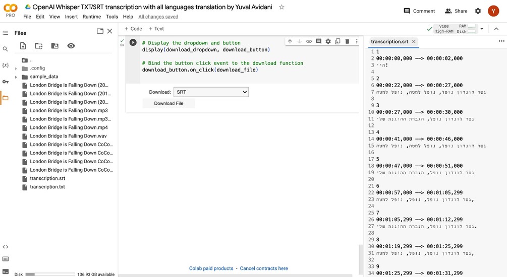The height and width of the screenshot is (277, 507).
Task: Open the command palette icon
Action: click(5, 259)
